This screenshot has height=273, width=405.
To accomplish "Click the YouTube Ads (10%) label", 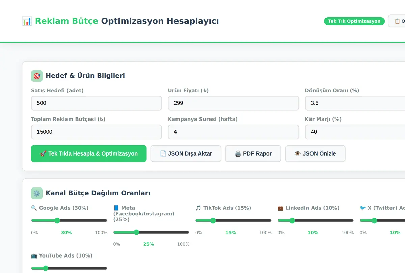I will pyautogui.click(x=65, y=256).
